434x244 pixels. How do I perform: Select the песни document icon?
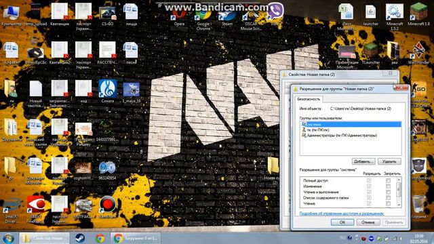pos(131,54)
